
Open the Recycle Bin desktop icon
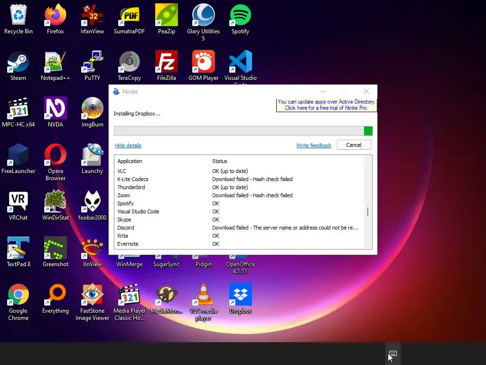[x=19, y=16]
